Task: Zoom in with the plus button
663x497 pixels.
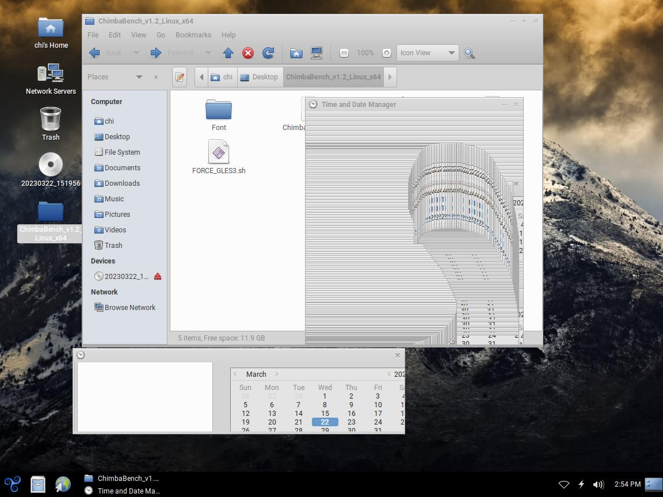Action: [387, 53]
